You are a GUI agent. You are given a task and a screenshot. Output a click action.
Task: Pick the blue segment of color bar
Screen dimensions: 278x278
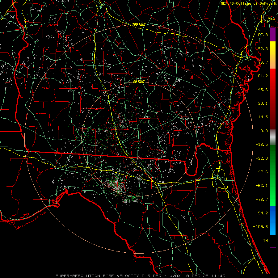tap(273, 220)
